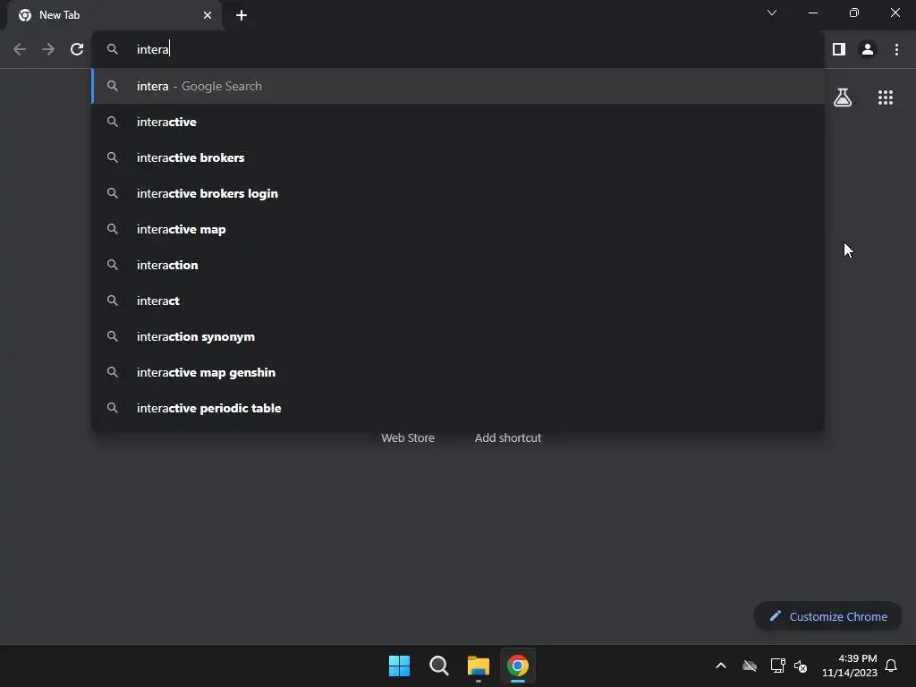Select 'interactive brokers login' suggestion
Viewport: 916px width, 687px height.
point(458,193)
